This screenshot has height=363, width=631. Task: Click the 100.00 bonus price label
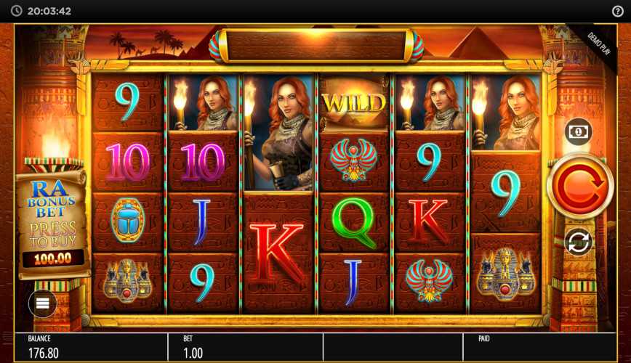[53, 259]
